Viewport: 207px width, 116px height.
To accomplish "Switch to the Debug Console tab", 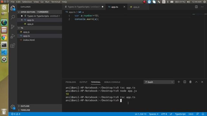I will click(112, 82).
